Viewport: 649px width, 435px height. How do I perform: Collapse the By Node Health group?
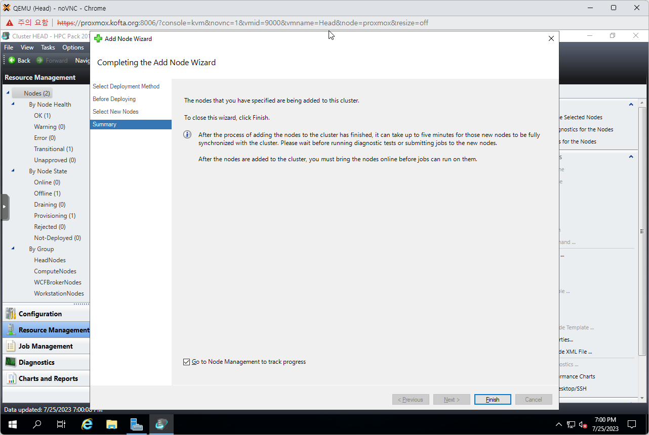13,104
